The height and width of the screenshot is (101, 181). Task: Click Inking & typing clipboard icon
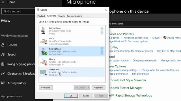click(x=3, y=64)
